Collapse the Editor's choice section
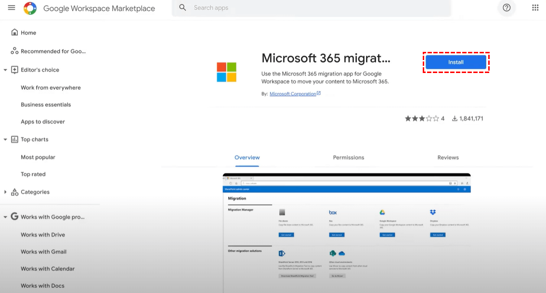This screenshot has height=293, width=546. (x=5, y=70)
